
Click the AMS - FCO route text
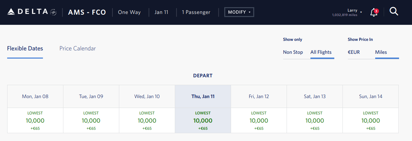click(x=87, y=12)
